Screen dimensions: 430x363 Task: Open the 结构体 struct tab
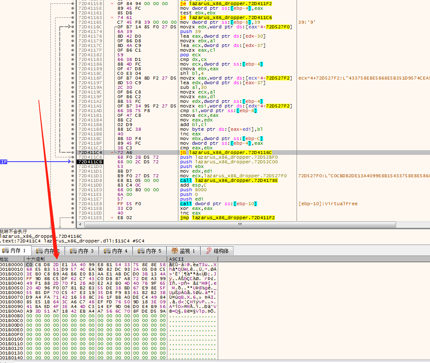coord(217,251)
